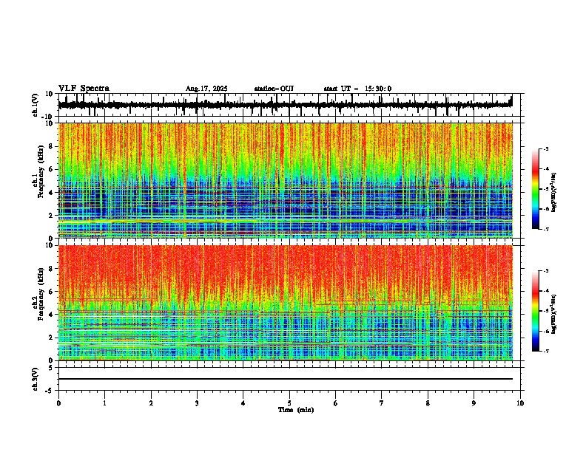This screenshot has height=452, width=586.
Task: Click the ch.2 colorbar 'log(PSD)' label
Action: coord(553,314)
